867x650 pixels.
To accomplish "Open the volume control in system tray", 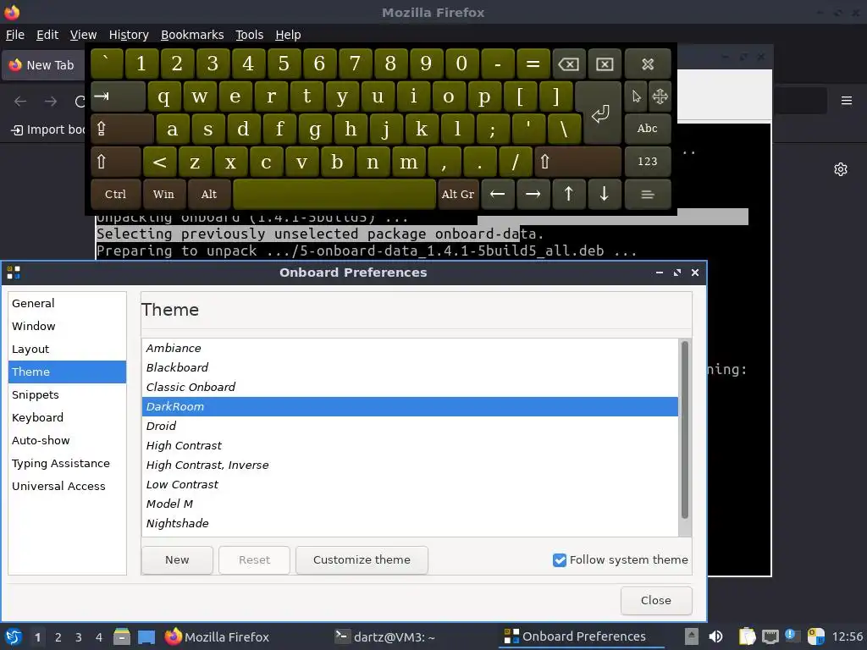I will (x=715, y=636).
